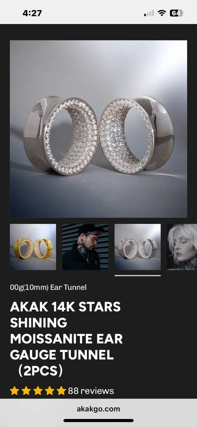Tap the akakgo.com address bar
This screenshot has width=197, height=427.
99,409
